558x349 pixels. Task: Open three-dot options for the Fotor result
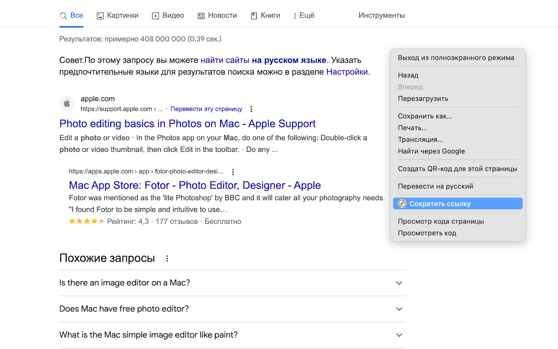point(233,172)
